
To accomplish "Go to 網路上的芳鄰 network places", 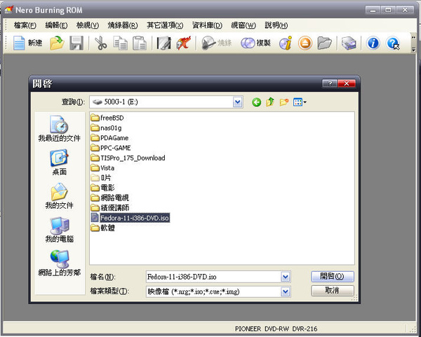I will click(60, 263).
